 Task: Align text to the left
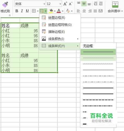pos(78,11)
